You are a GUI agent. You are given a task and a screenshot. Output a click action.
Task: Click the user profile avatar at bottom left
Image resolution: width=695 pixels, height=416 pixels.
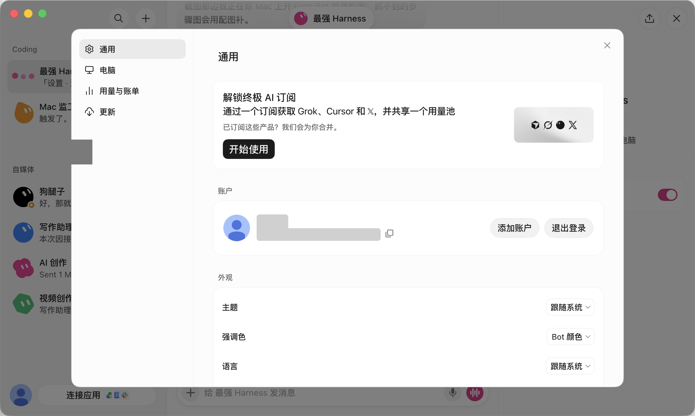point(21,395)
